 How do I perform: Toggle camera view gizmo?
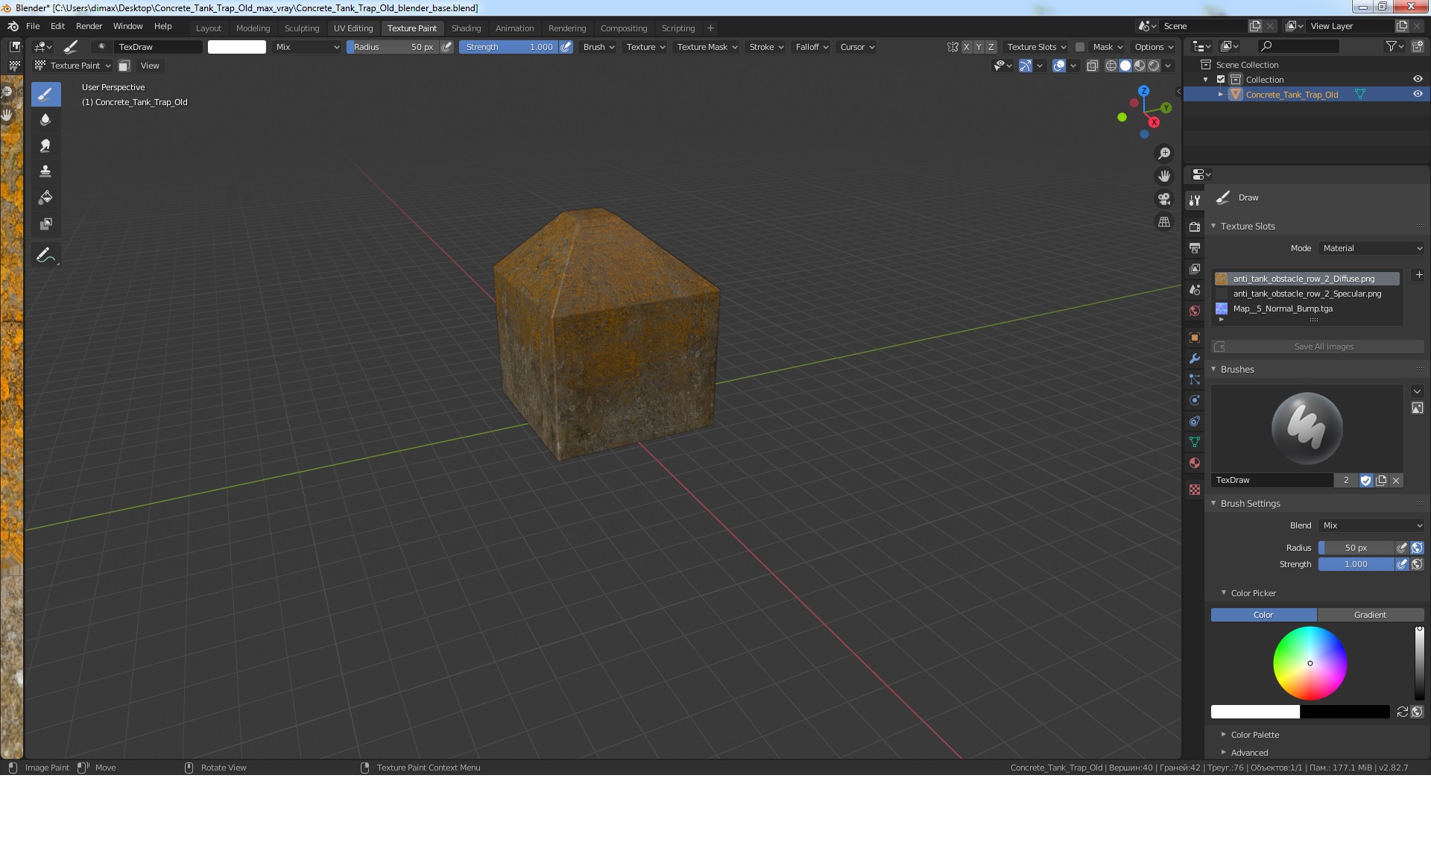[1163, 199]
